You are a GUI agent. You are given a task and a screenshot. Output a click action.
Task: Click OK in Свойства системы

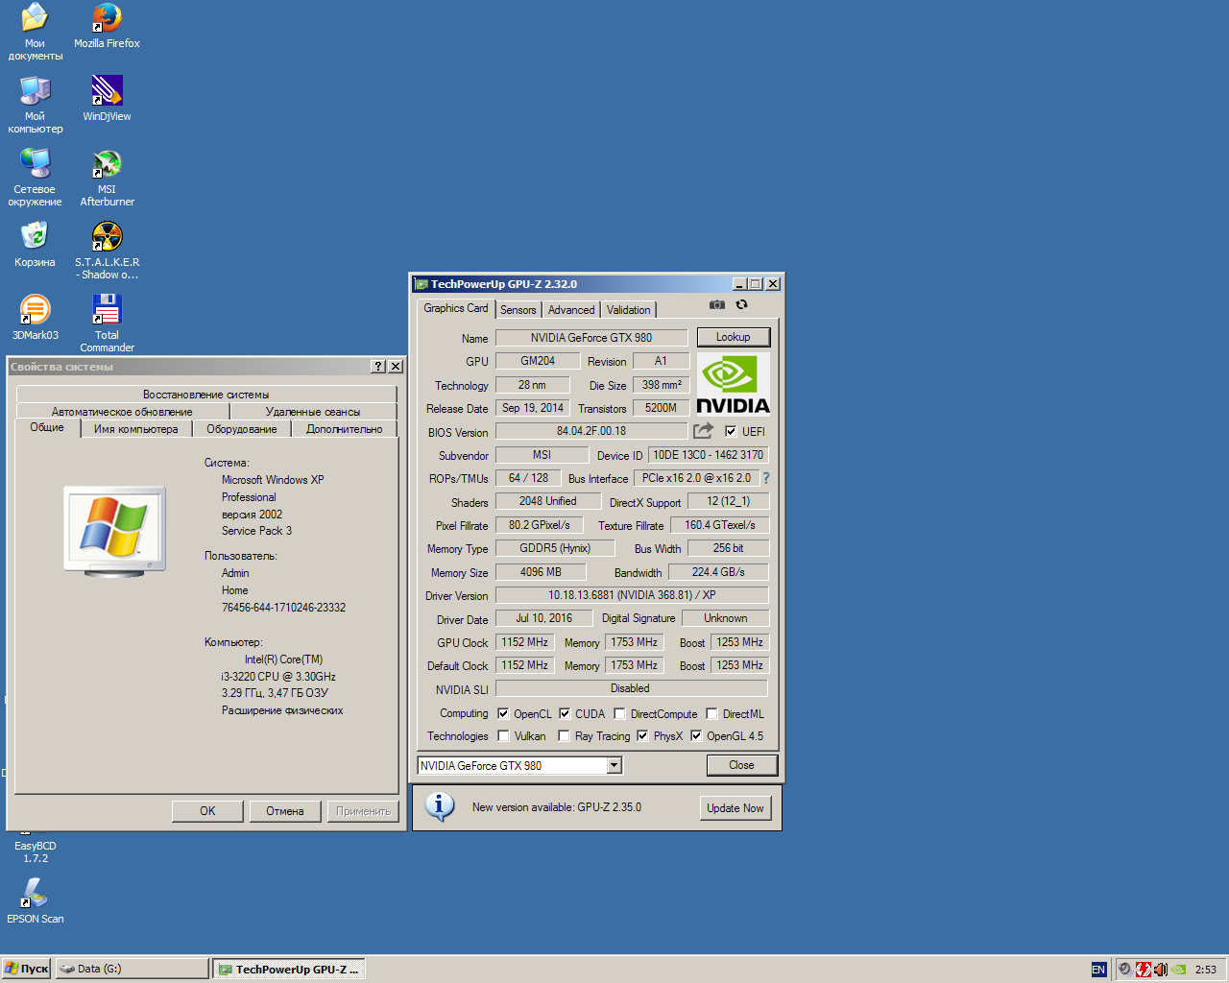click(x=207, y=811)
